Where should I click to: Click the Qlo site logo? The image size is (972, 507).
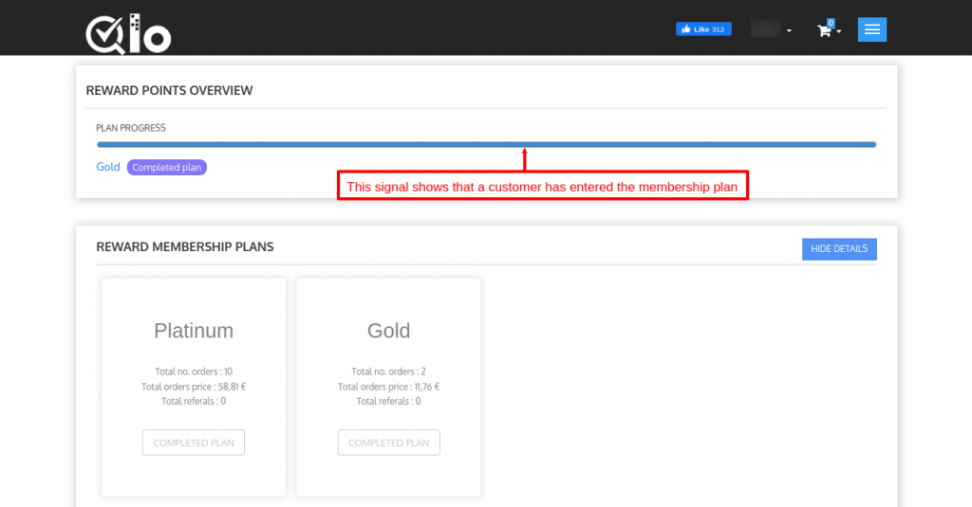click(x=128, y=35)
